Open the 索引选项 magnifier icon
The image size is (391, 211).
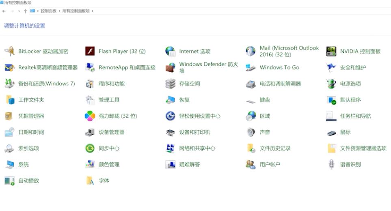[x=9, y=149]
